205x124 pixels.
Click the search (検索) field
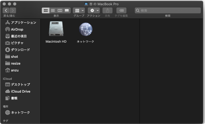pyautogui.click(x=168, y=10)
